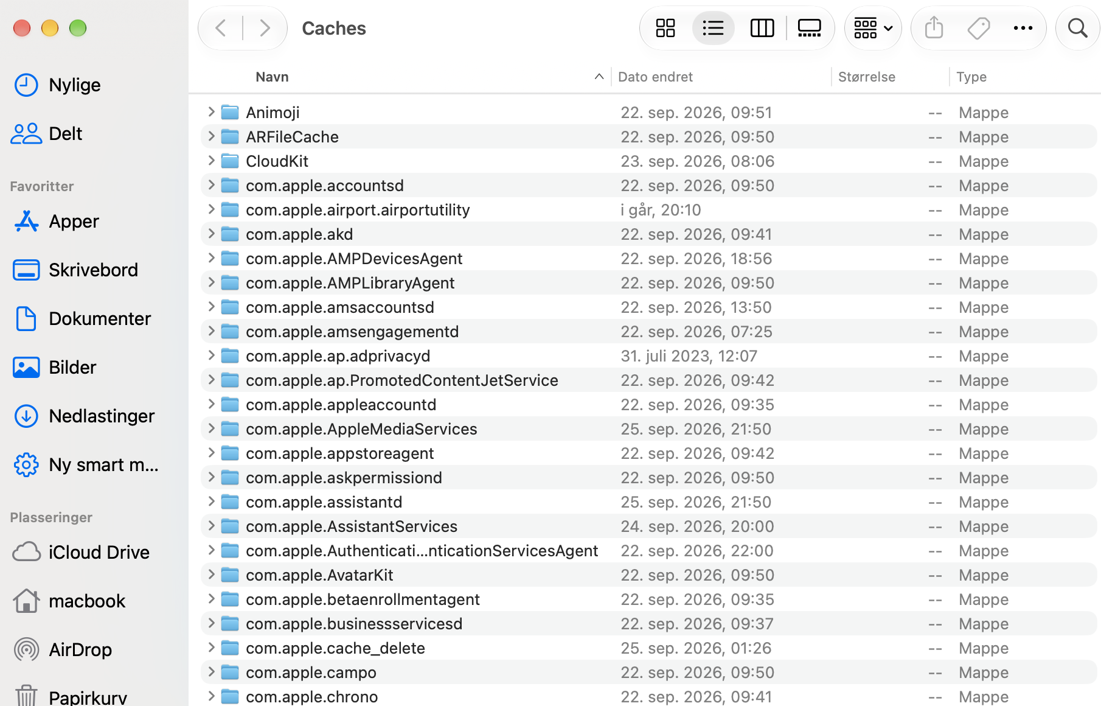Open Bilder in the sidebar
Image resolution: width=1101 pixels, height=706 pixels.
(x=55, y=368)
